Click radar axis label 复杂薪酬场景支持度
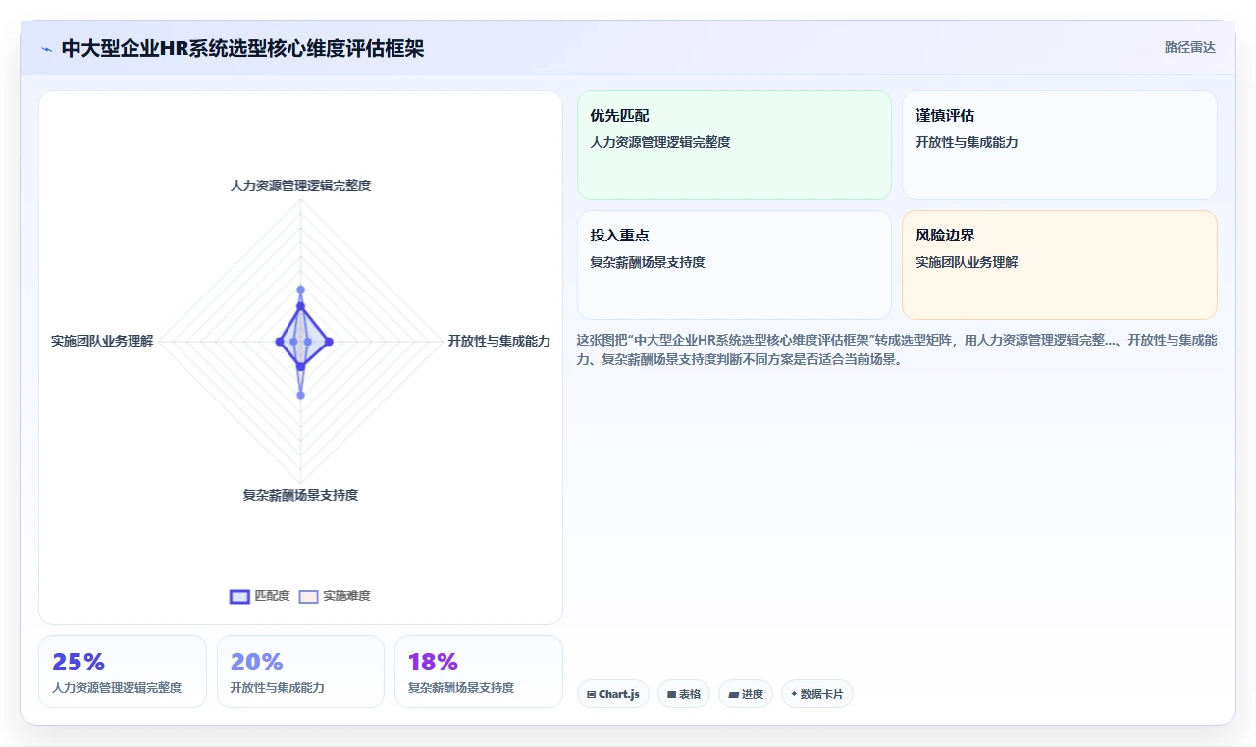 (300, 495)
